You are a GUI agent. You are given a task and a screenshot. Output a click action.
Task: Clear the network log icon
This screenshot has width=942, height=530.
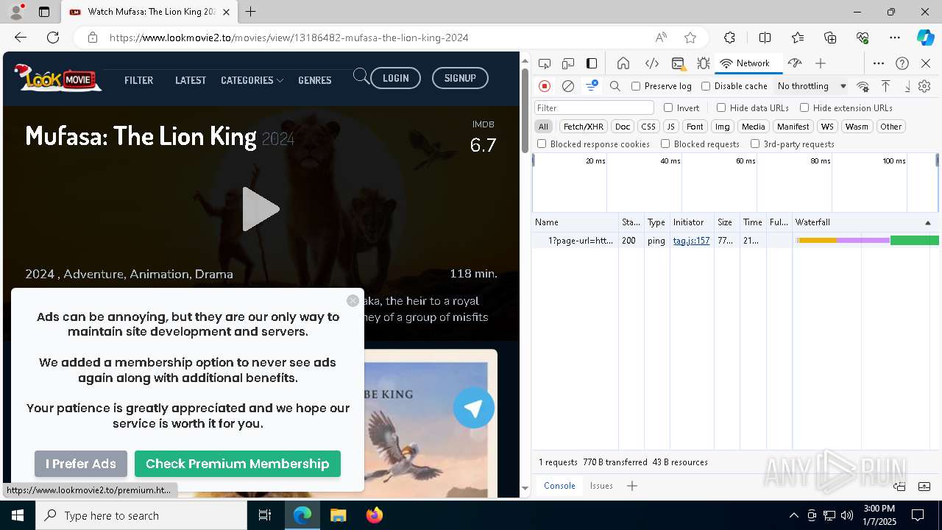pos(568,86)
